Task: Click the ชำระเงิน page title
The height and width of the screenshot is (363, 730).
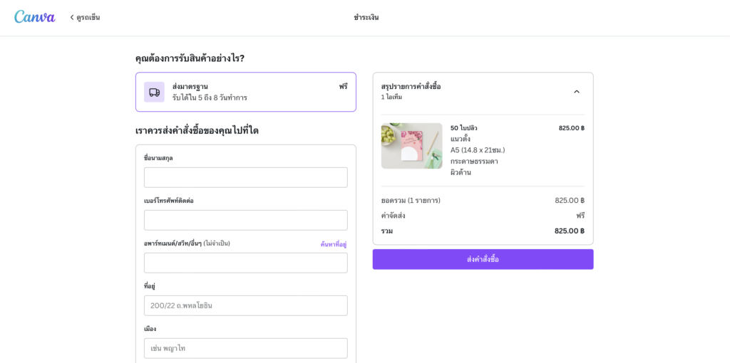Action: [366, 17]
